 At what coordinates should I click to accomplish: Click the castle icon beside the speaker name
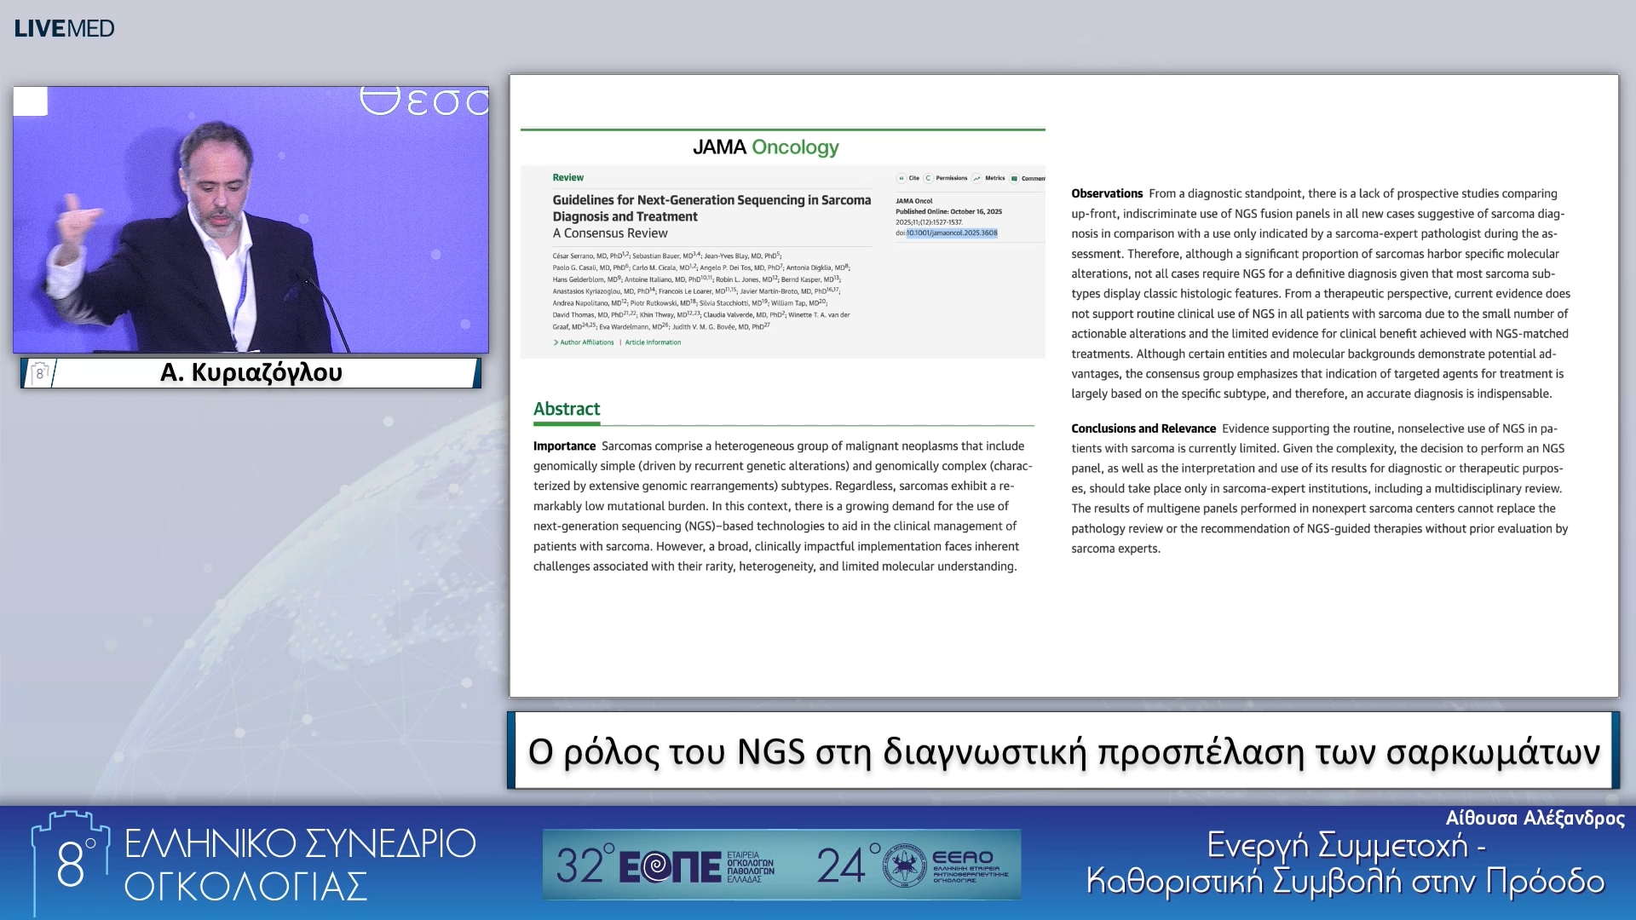coord(39,373)
